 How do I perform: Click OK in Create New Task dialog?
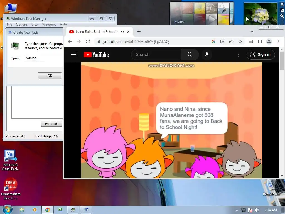click(x=50, y=76)
